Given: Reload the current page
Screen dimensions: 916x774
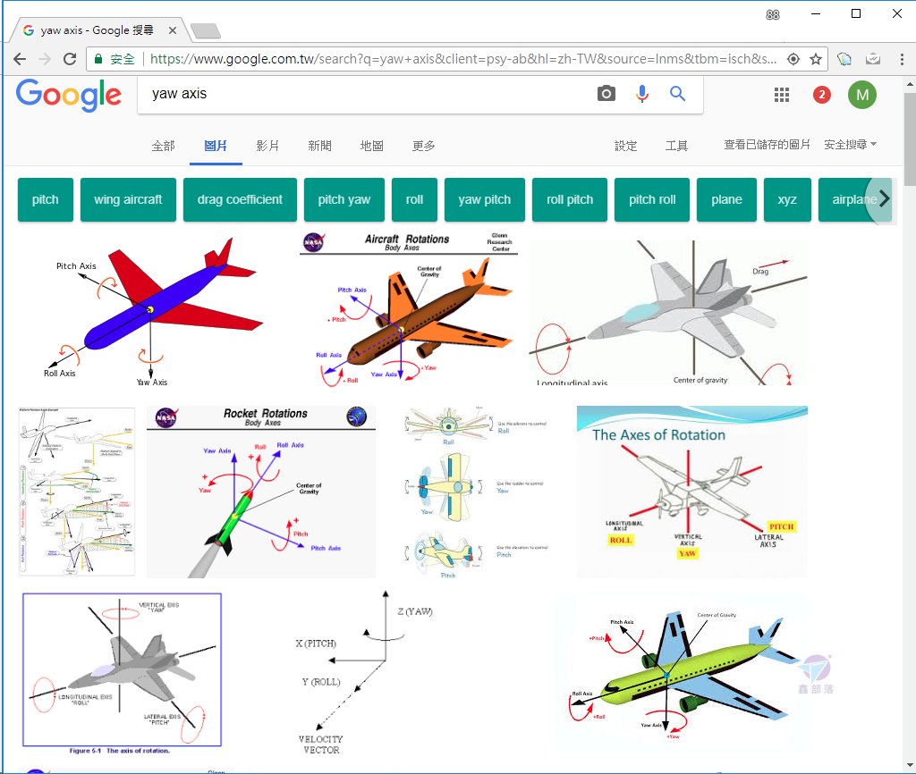Looking at the screenshot, I should point(70,59).
